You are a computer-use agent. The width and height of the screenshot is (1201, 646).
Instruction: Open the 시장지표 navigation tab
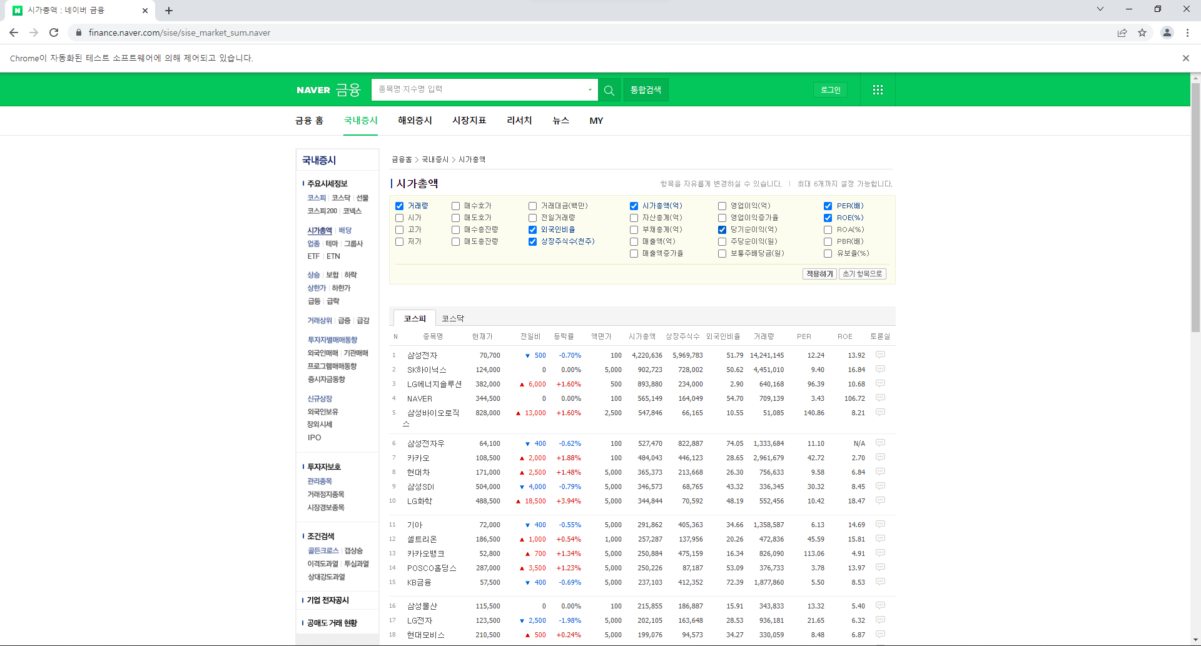point(469,121)
